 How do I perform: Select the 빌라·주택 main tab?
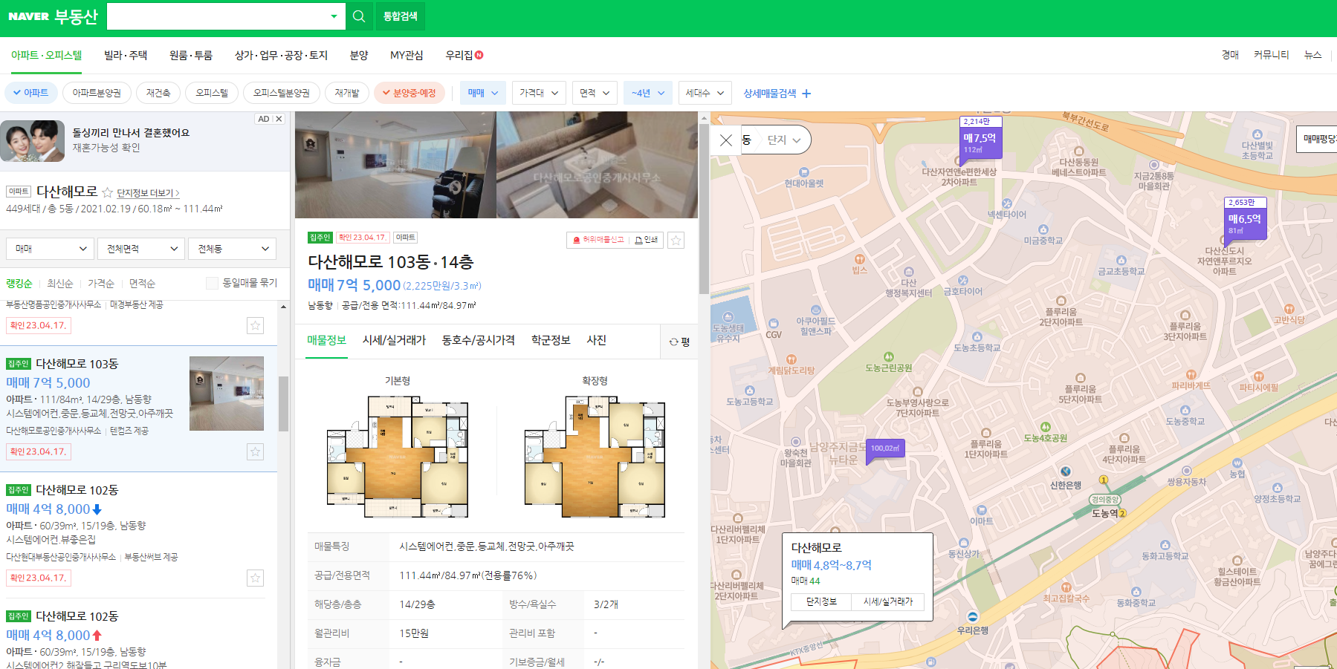pos(126,55)
